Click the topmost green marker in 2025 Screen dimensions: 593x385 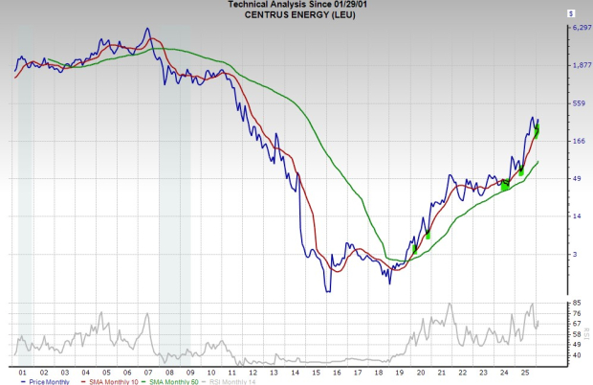tap(537, 128)
